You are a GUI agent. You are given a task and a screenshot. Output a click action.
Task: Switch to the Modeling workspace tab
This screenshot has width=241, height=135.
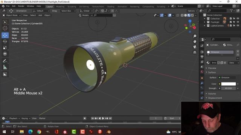click(x=60, y=7)
